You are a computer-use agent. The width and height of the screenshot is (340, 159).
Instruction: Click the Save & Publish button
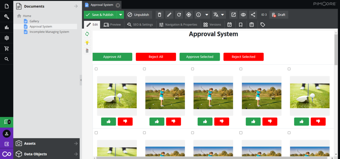(100, 15)
